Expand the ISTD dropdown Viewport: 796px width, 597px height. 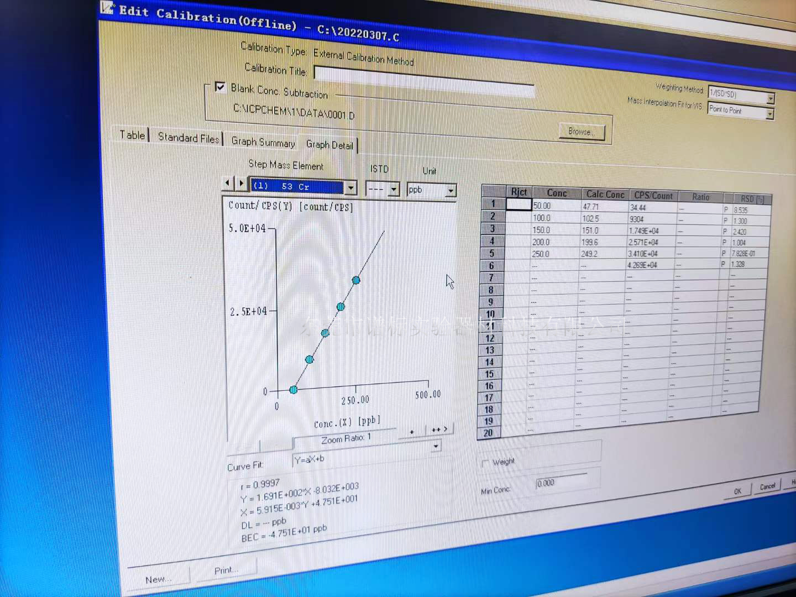394,190
